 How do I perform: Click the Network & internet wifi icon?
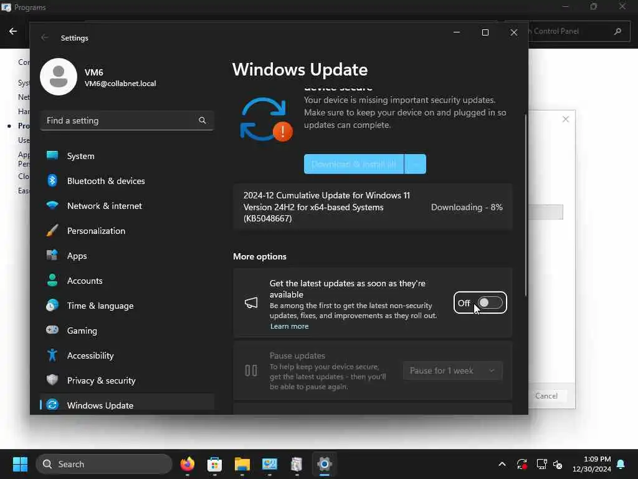52,205
